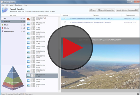This screenshot has width=140, height=95.
Task: Click the thumbnail icon for IMG_0007.JPG
Action: pyautogui.click(x=29, y=57)
